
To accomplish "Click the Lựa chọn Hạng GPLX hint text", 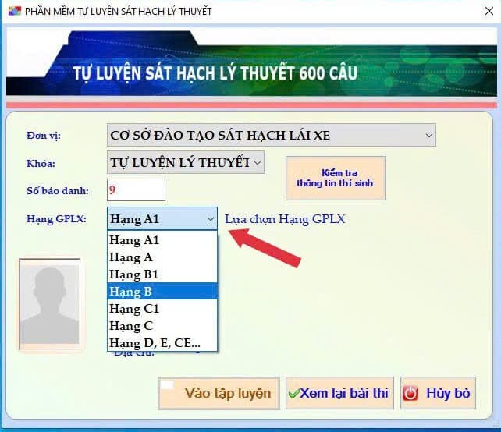I will (285, 219).
